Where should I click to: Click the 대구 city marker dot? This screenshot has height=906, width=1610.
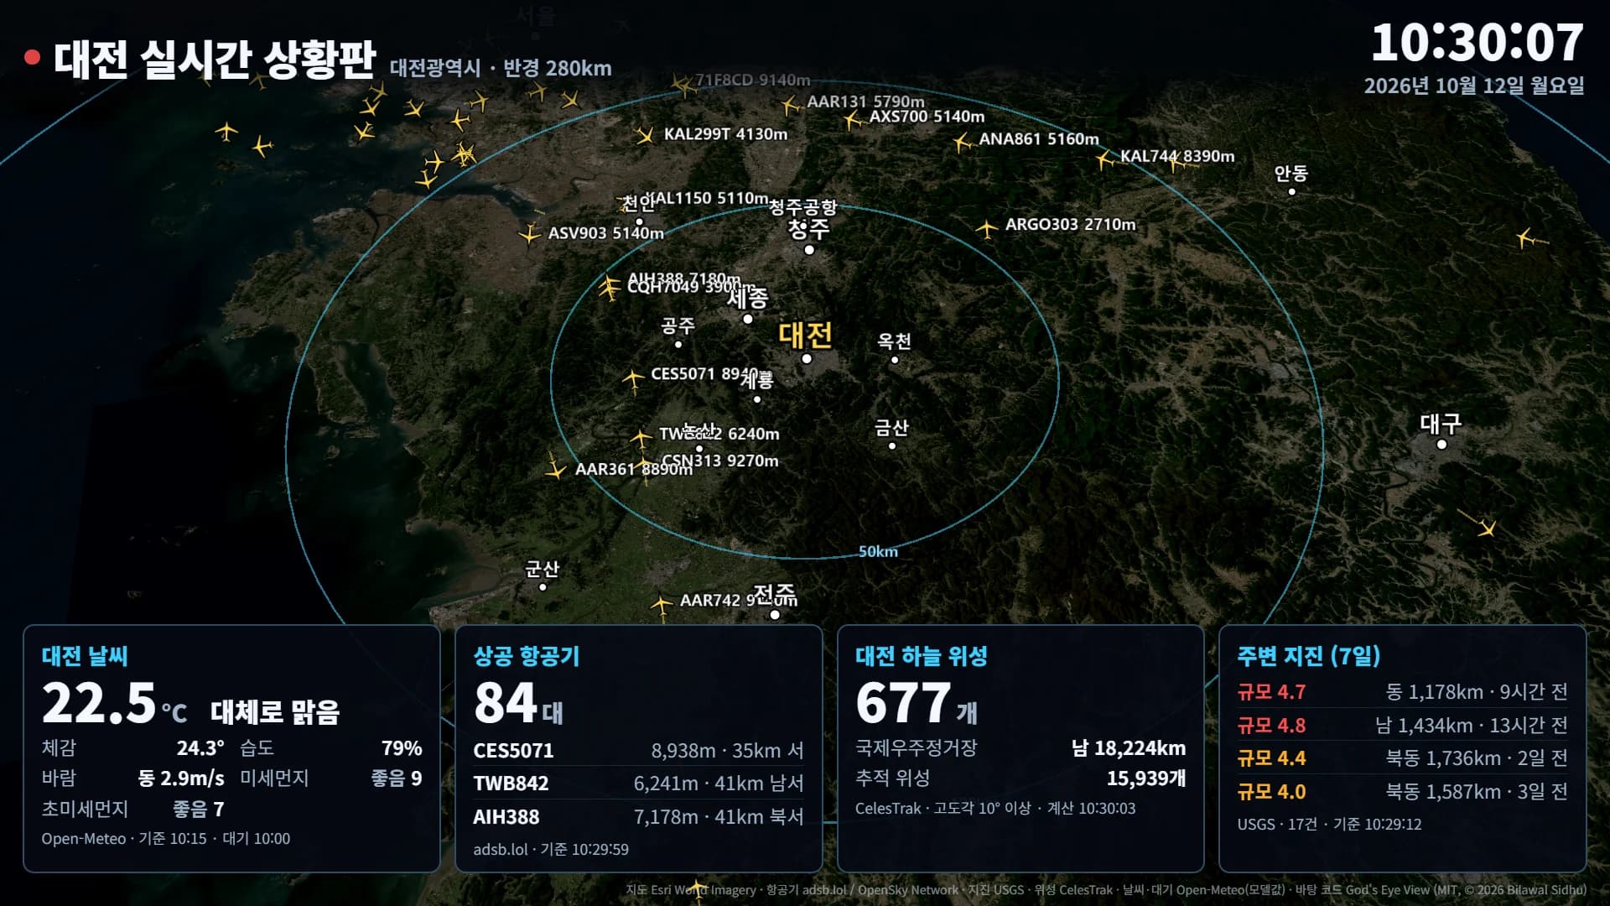[x=1441, y=444]
